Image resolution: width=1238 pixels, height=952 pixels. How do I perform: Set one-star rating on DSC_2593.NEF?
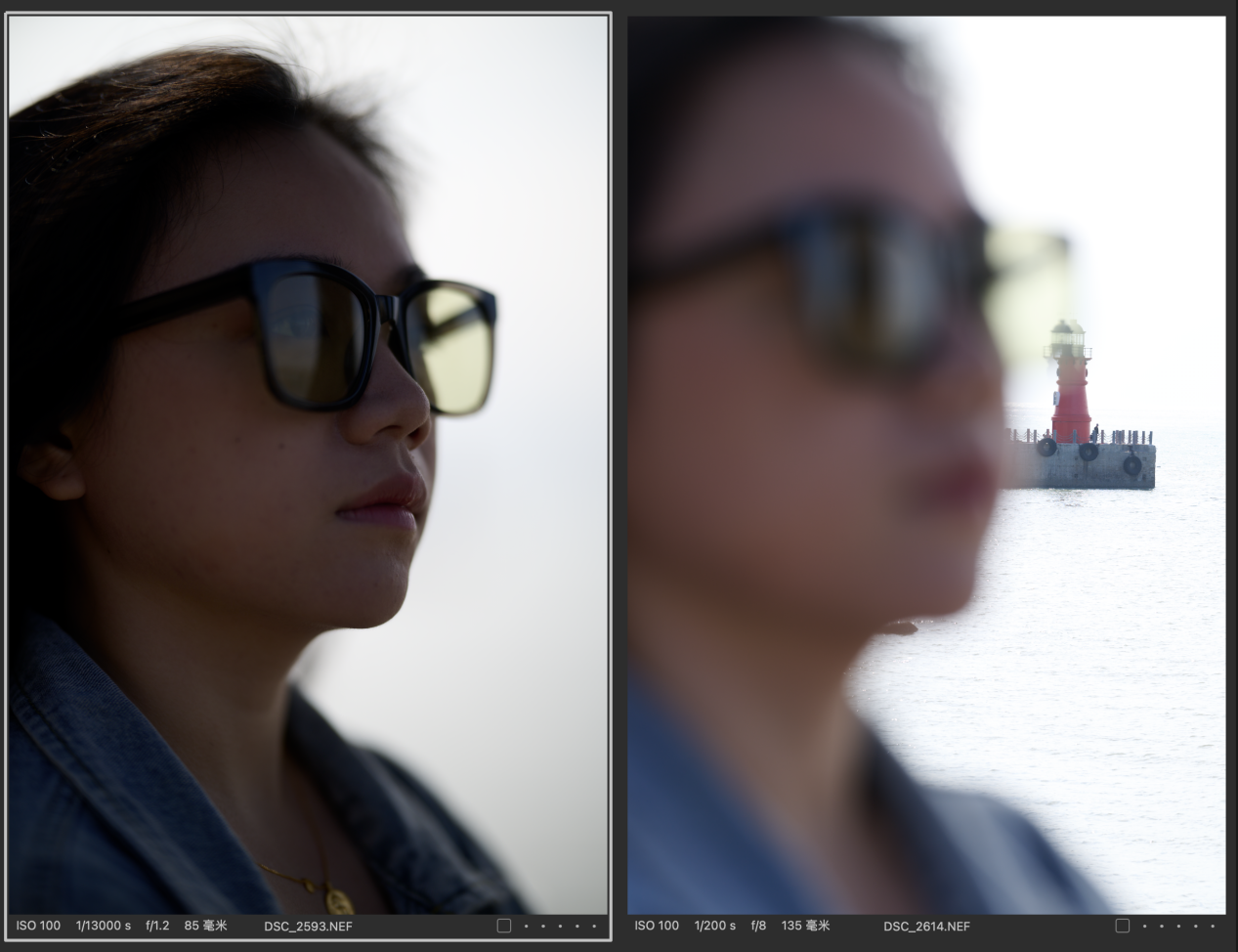527,926
